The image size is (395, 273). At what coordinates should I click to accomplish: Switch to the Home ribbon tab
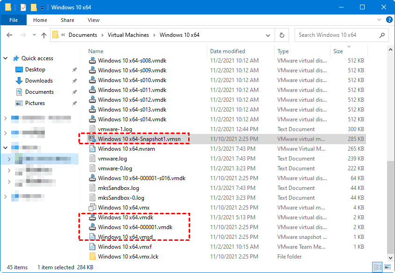[x=40, y=20]
